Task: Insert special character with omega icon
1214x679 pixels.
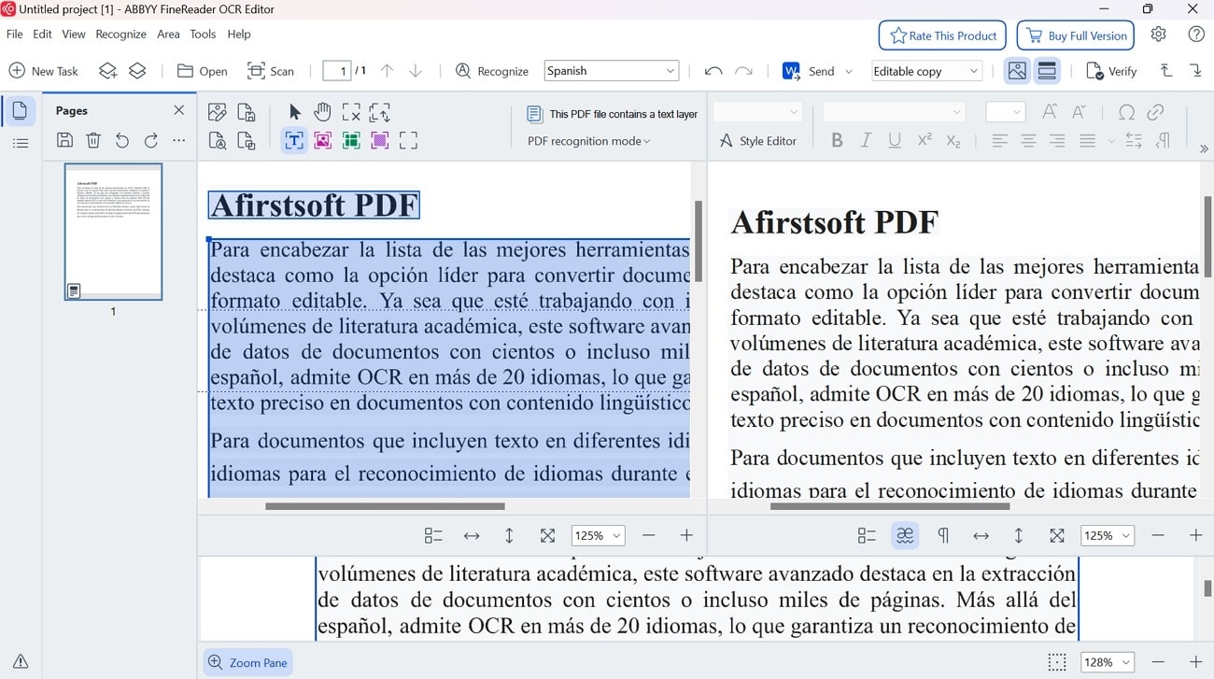Action: tap(1127, 112)
